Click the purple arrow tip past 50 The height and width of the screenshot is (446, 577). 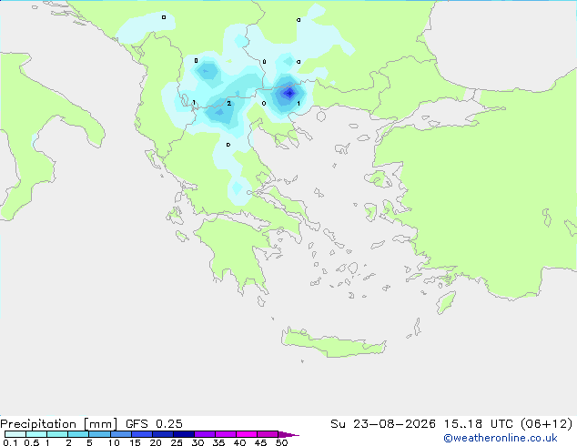click(x=288, y=434)
